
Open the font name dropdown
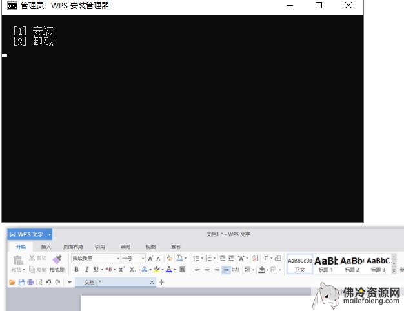(x=117, y=259)
